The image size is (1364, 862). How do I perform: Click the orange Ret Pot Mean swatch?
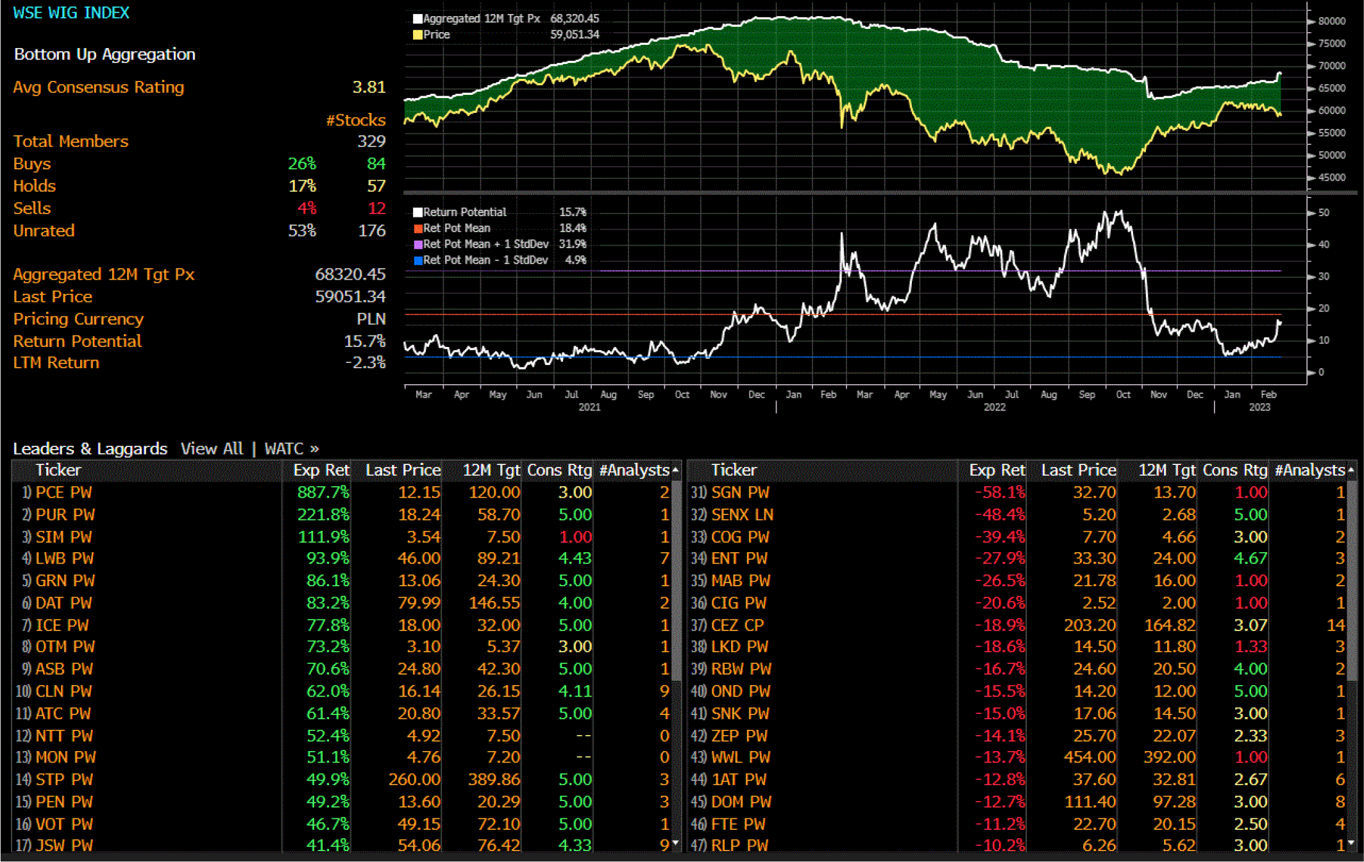pos(418,228)
